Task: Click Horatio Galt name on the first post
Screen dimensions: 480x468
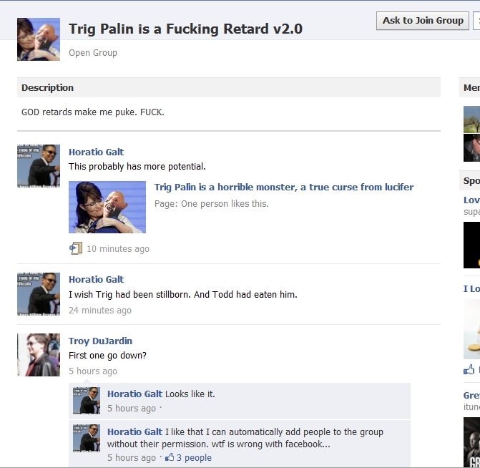Action: point(96,152)
